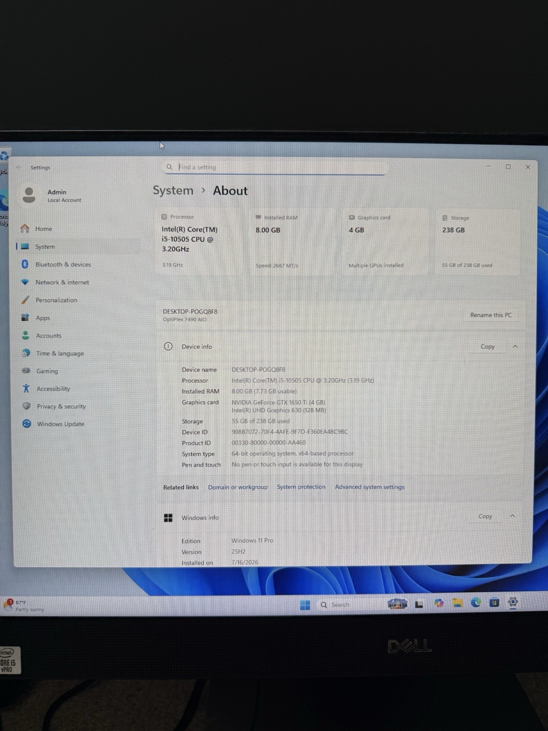Click the 8.00 GB (7.73 GB usable) text

click(264, 392)
